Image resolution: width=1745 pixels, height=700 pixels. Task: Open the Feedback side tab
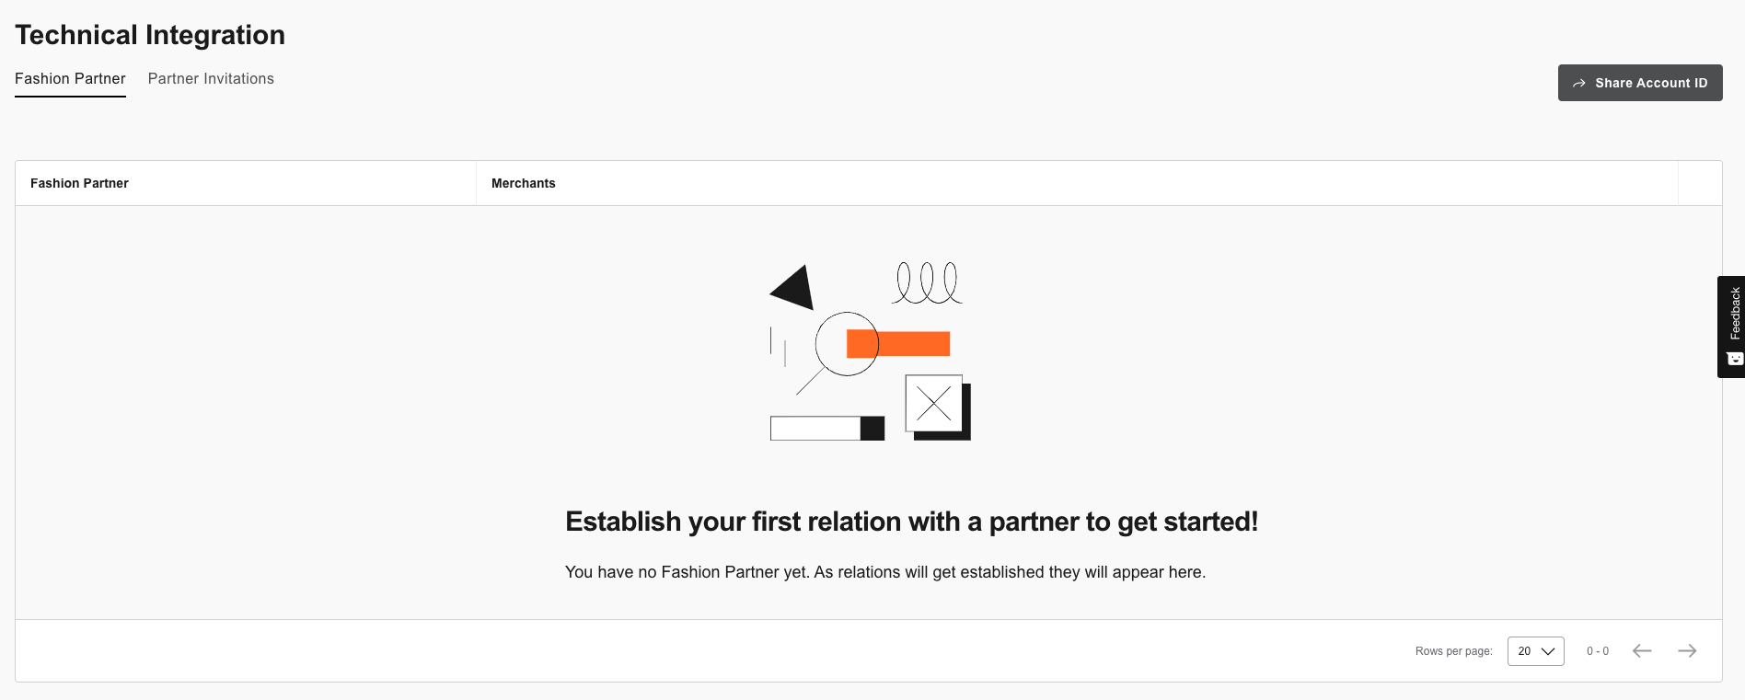coord(1731,327)
